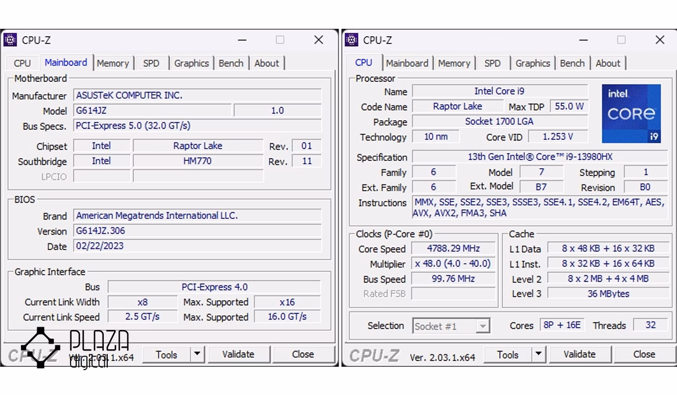Click BIOS Date 02/22/2023
This screenshot has height=395, width=677.
tap(197, 246)
